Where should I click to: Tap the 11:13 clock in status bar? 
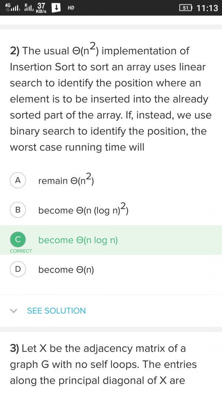[x=207, y=8]
